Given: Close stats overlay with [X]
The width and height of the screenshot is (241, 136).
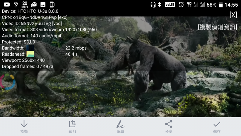Looking at the screenshot, I should tap(233, 15).
